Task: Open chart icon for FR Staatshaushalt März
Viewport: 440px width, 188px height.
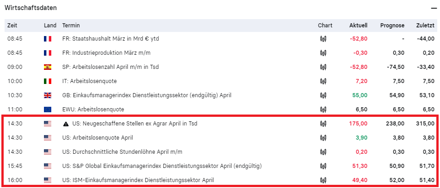Action: coord(323,39)
